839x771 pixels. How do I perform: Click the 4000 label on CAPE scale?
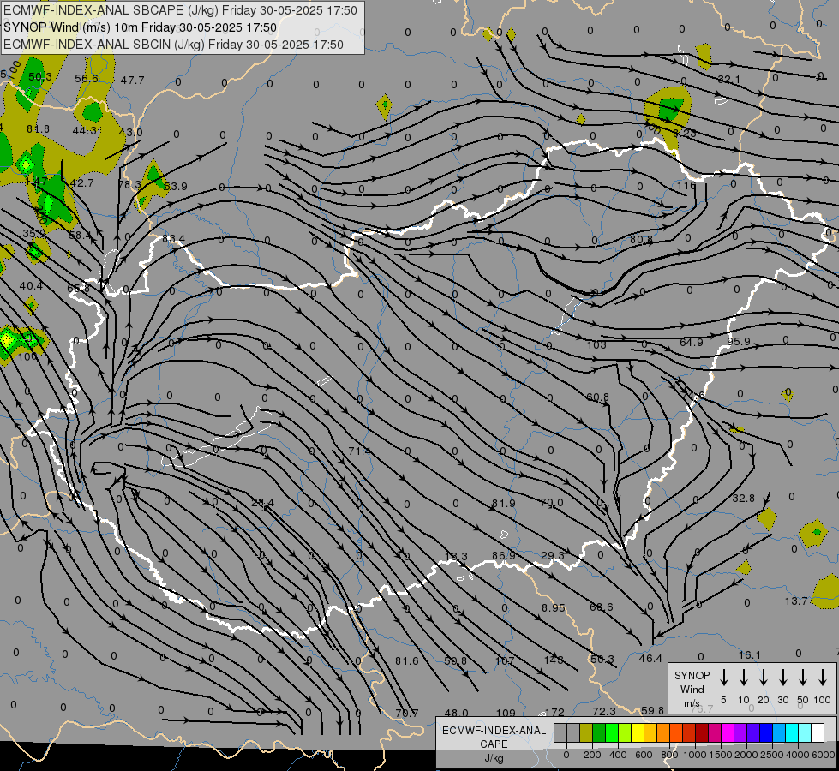(x=798, y=755)
